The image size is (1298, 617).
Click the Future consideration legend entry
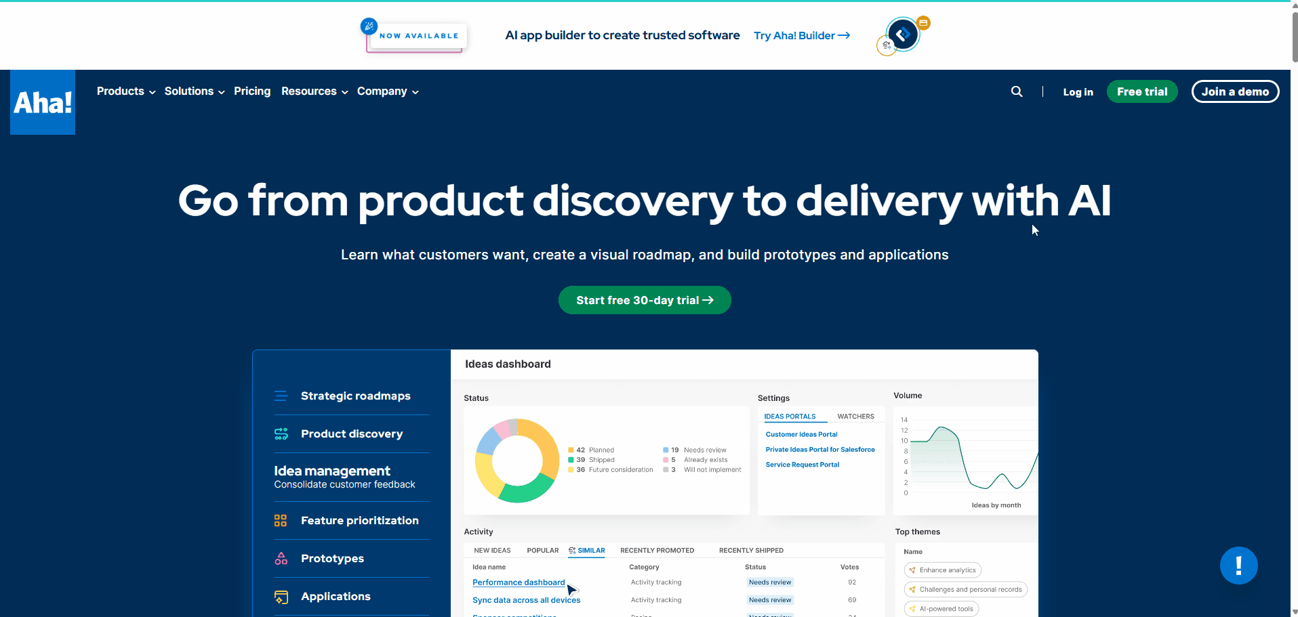pos(611,470)
